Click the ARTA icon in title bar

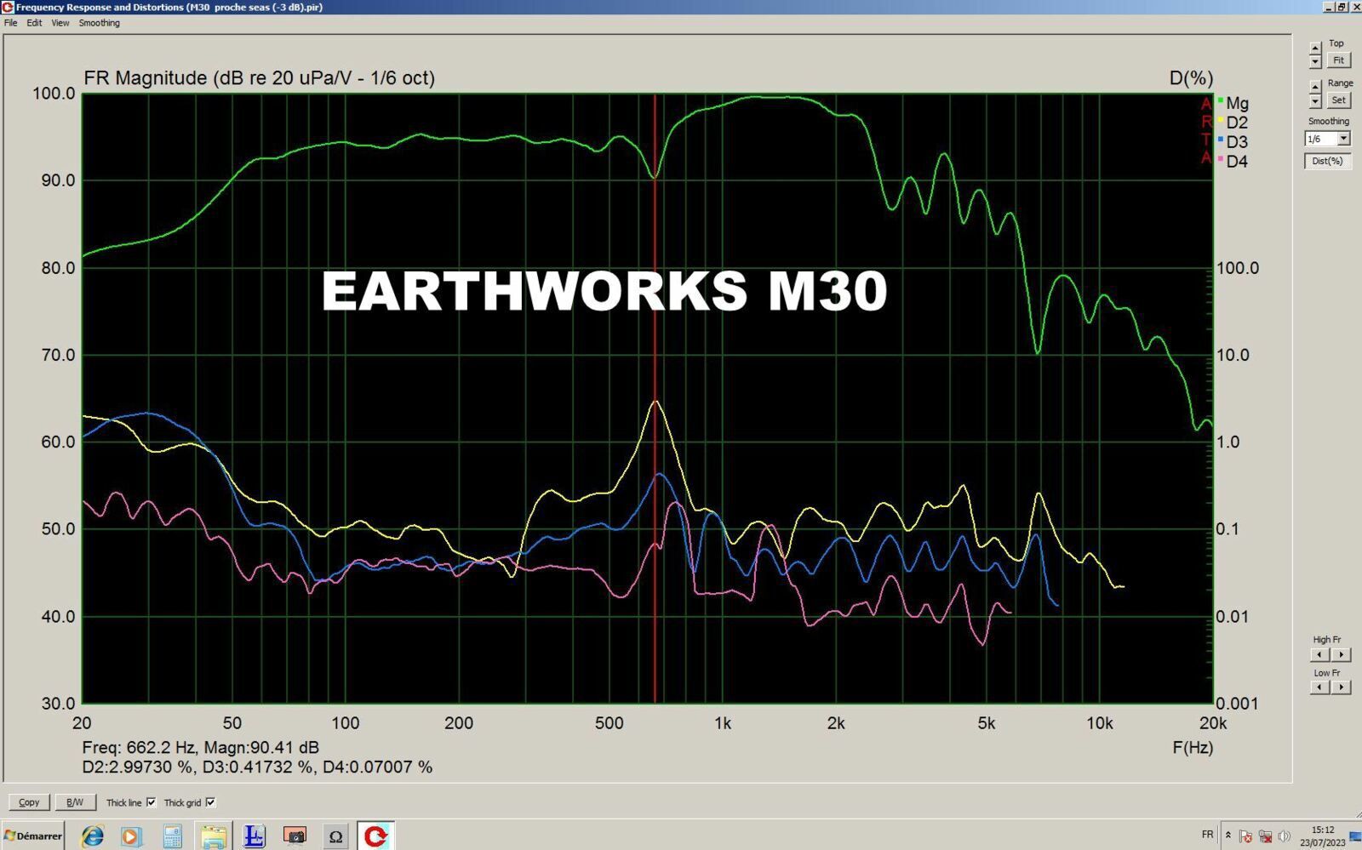(x=8, y=7)
